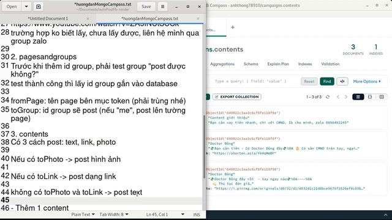This screenshot has width=392, height=220.
Task: Save the document in gedit
Action: [146, 7]
